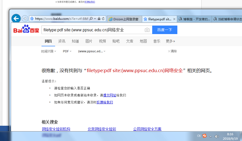242x141 pixels.
Task: Switch to 图片 image results
Action: click(89, 41)
